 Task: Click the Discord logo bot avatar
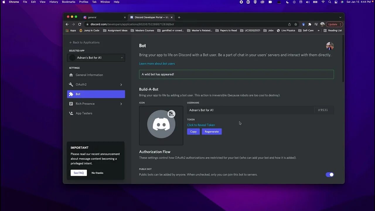(x=161, y=124)
